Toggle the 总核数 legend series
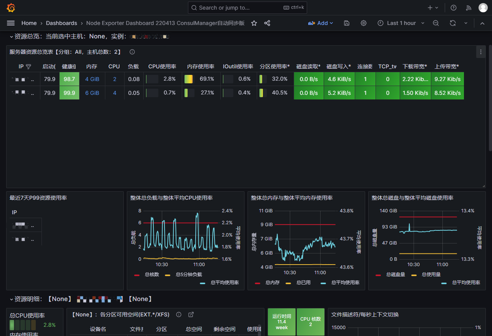492x336 pixels. point(152,275)
